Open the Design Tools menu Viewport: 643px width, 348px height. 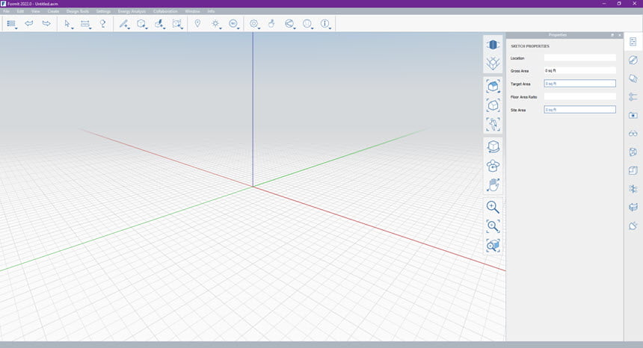coord(78,11)
